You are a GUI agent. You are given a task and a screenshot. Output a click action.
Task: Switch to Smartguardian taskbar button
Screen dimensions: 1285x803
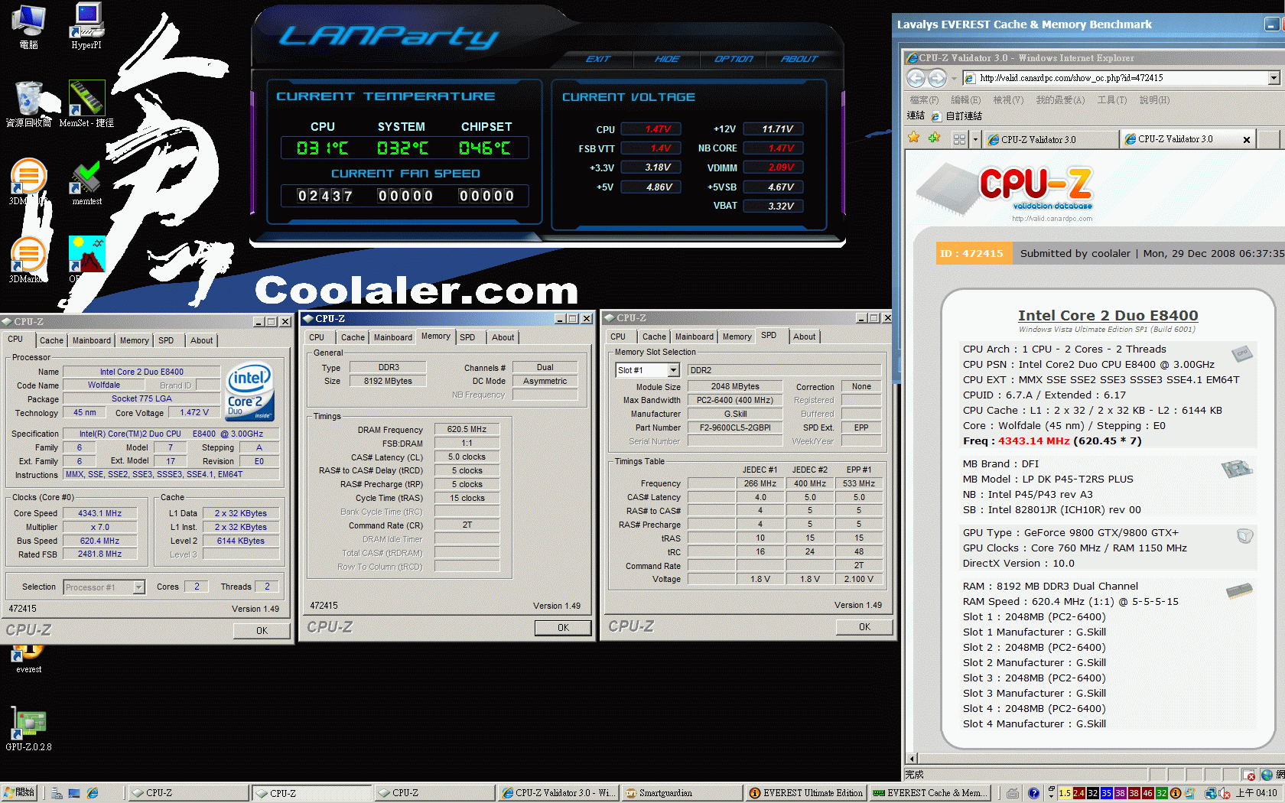(x=682, y=793)
